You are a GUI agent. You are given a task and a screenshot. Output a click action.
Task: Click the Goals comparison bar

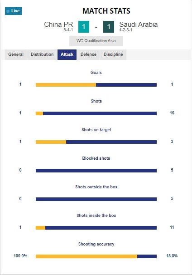[96, 85]
